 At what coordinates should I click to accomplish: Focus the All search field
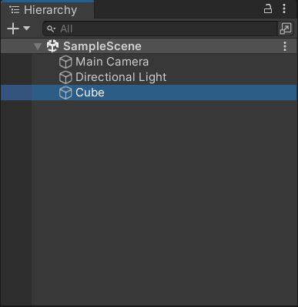[160, 29]
